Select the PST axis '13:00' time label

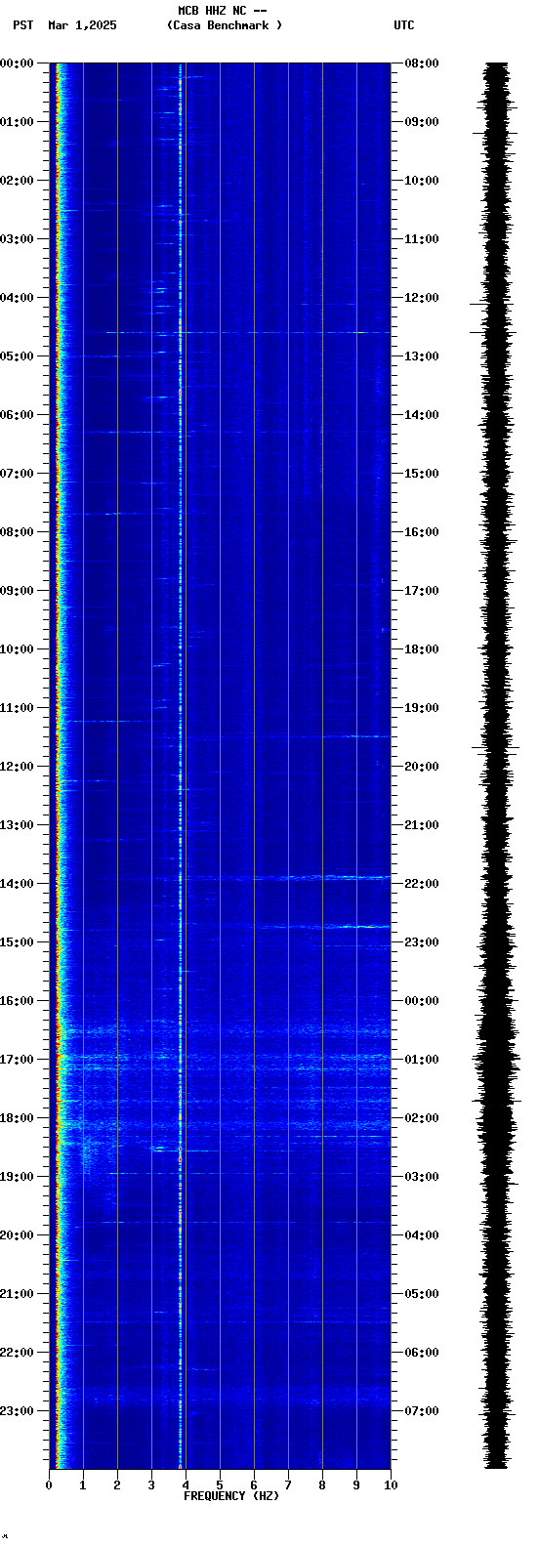click(x=17, y=825)
